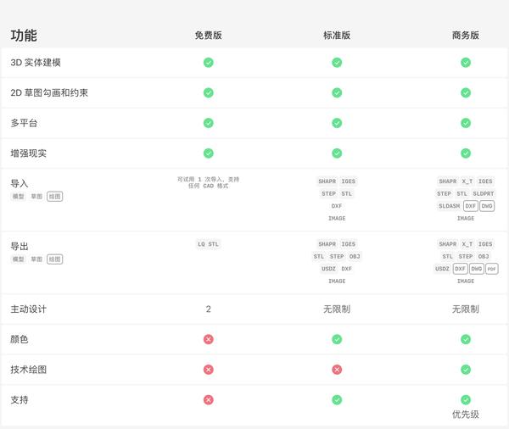Select the 商务版 column header
Viewport: 509px width, 429px height.
(x=466, y=36)
